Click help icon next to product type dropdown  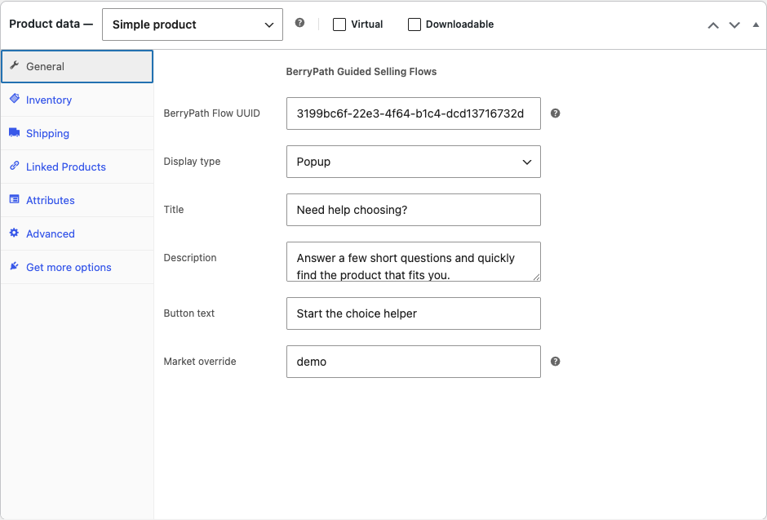tap(299, 23)
